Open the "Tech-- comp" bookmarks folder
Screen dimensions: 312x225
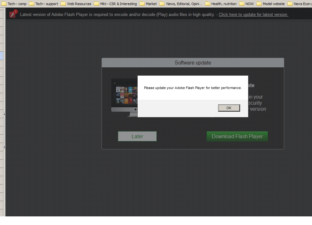(x=14, y=4)
